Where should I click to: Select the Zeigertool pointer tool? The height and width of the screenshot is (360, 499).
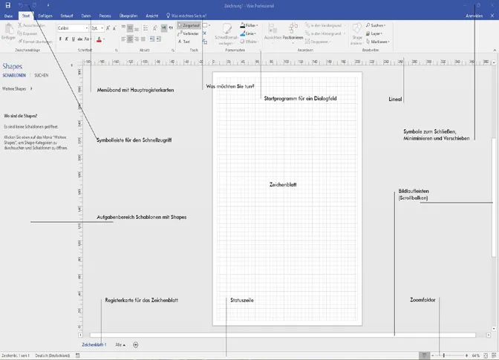point(189,24)
